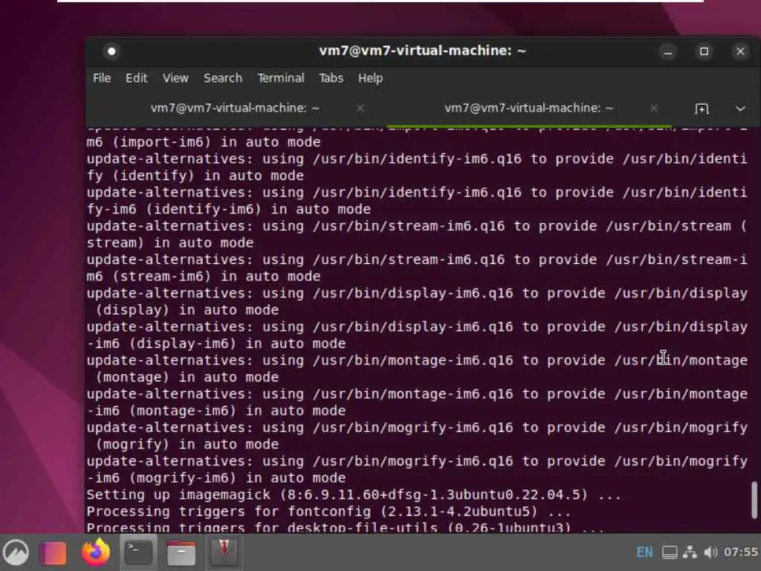The height and width of the screenshot is (571, 761).
Task: Click the round window menu button
Action: 111,51
